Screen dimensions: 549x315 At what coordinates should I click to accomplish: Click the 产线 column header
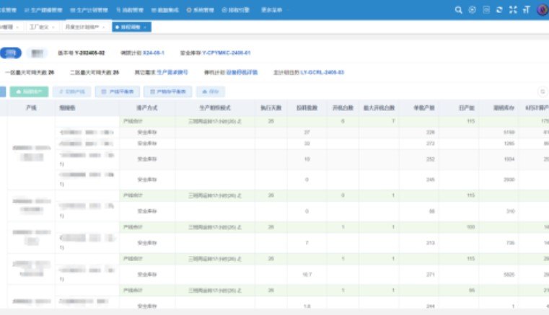coord(31,108)
